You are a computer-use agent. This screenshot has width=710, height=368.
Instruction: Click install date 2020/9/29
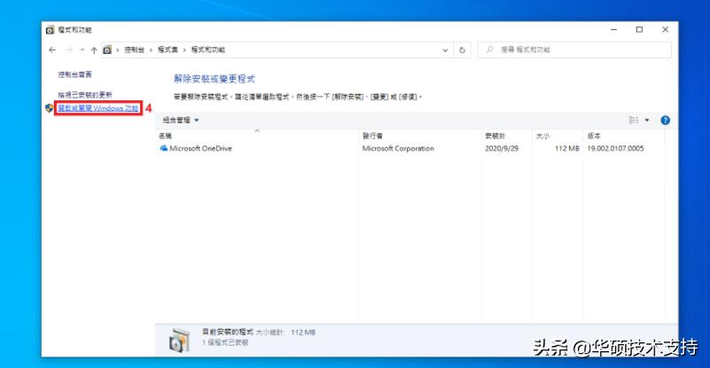tap(501, 148)
